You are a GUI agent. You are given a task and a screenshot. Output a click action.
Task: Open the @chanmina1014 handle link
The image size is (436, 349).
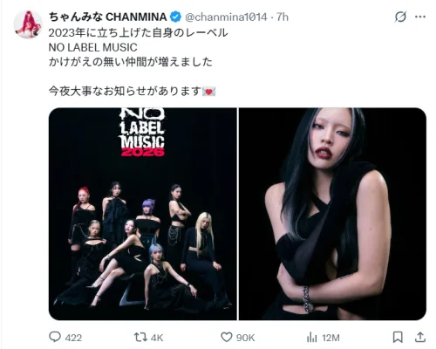[x=226, y=17]
